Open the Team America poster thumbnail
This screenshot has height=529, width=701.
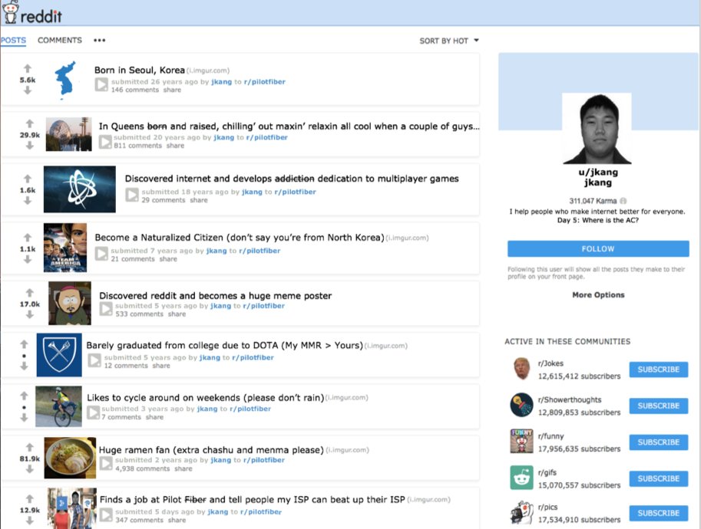[65, 248]
